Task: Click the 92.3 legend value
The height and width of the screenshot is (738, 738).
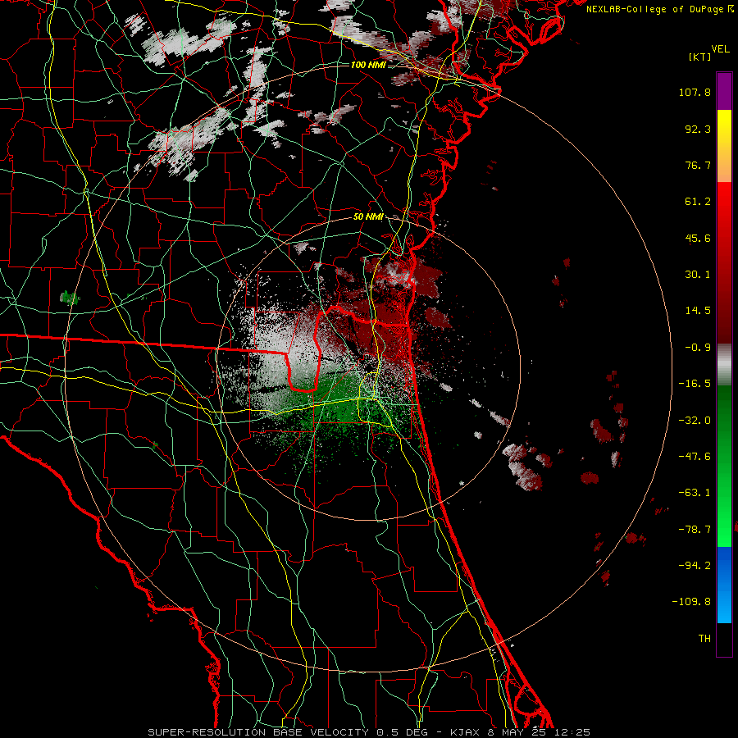Action: tap(698, 129)
